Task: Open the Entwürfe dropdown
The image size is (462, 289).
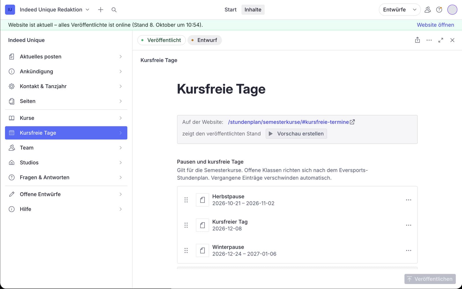Action: pos(400,10)
